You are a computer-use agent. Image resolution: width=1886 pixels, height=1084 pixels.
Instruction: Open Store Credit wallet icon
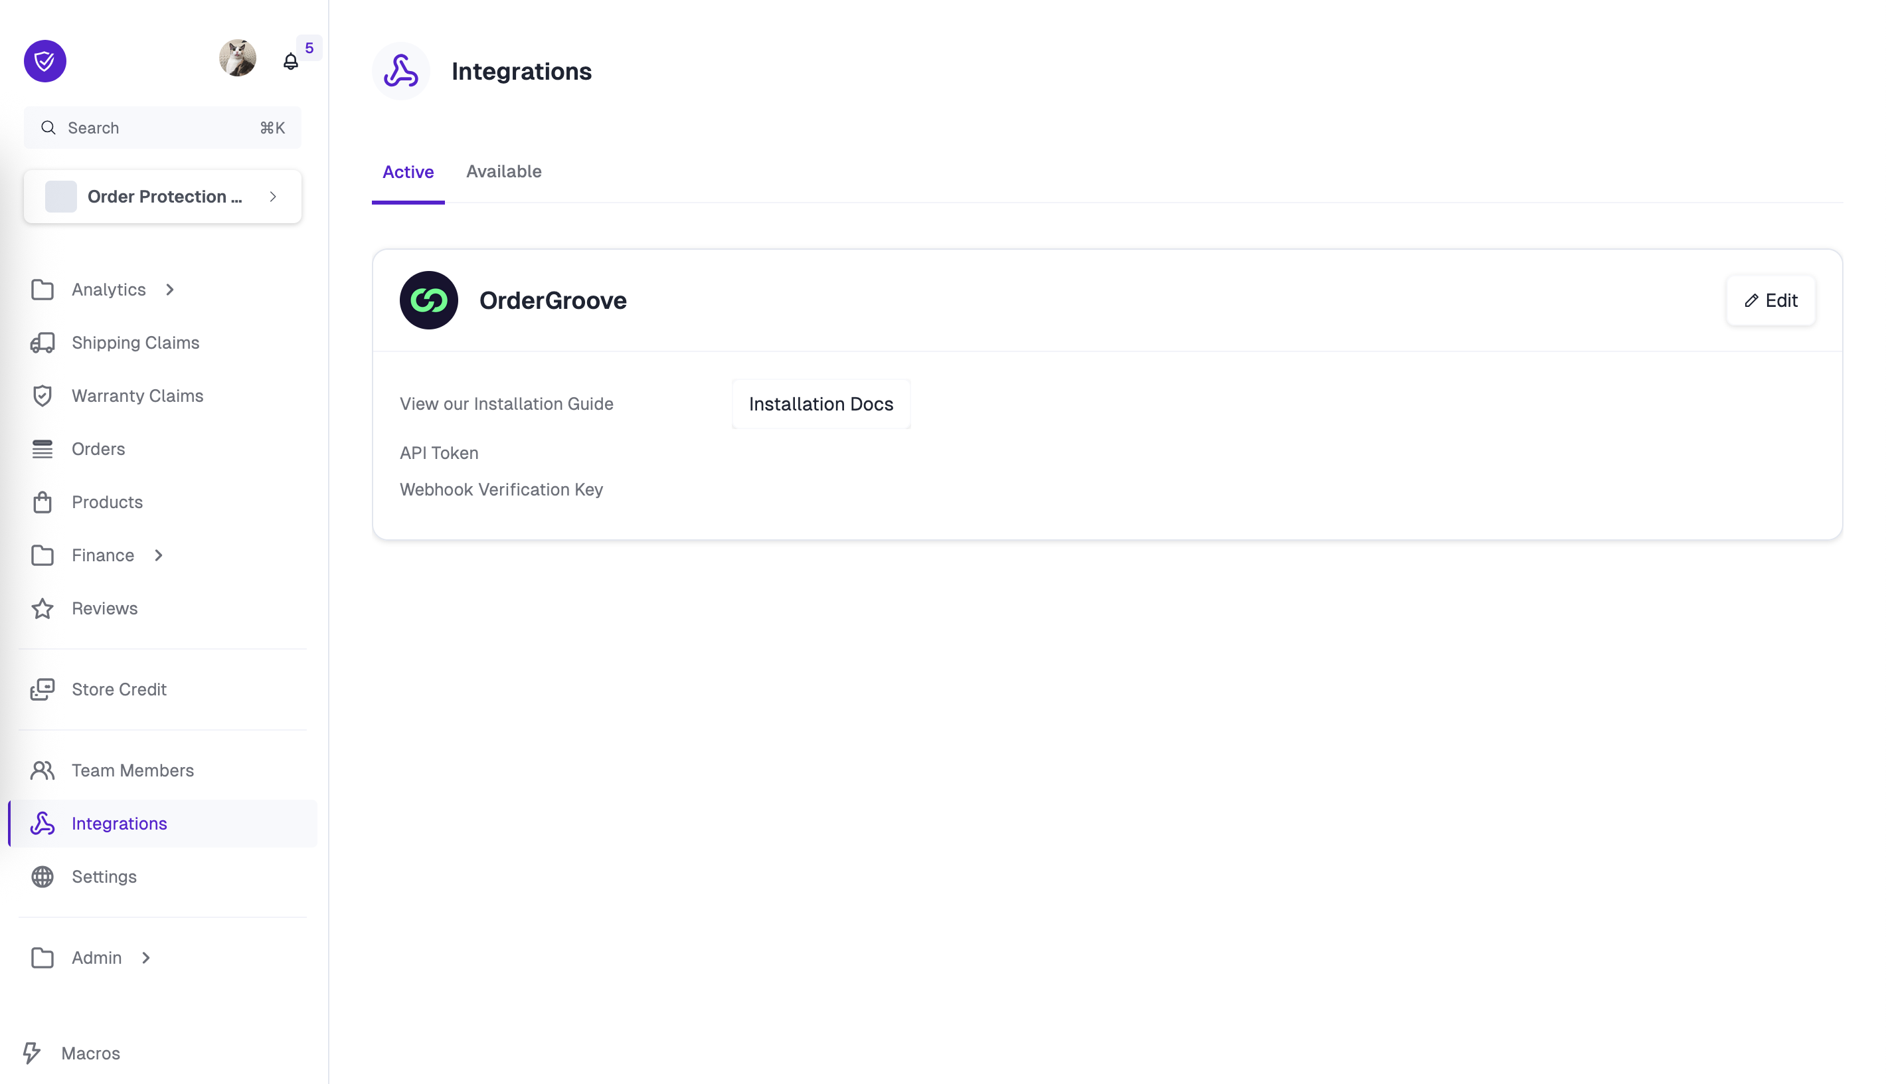[43, 689]
